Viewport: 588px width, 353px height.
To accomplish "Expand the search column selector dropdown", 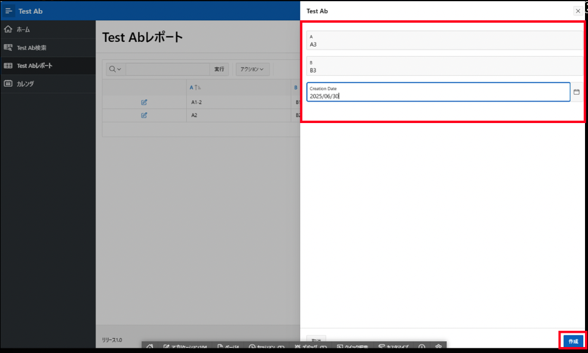I will point(114,69).
